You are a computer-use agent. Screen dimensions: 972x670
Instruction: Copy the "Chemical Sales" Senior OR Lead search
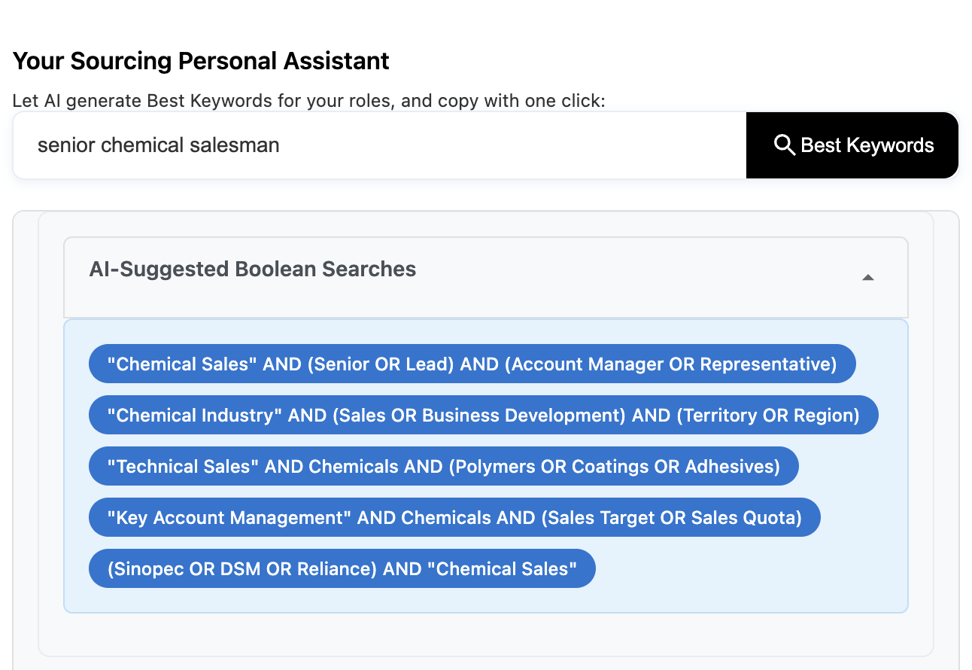[472, 364]
